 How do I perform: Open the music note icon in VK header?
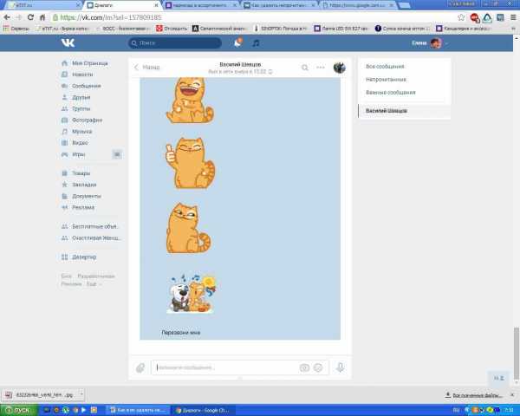256,42
